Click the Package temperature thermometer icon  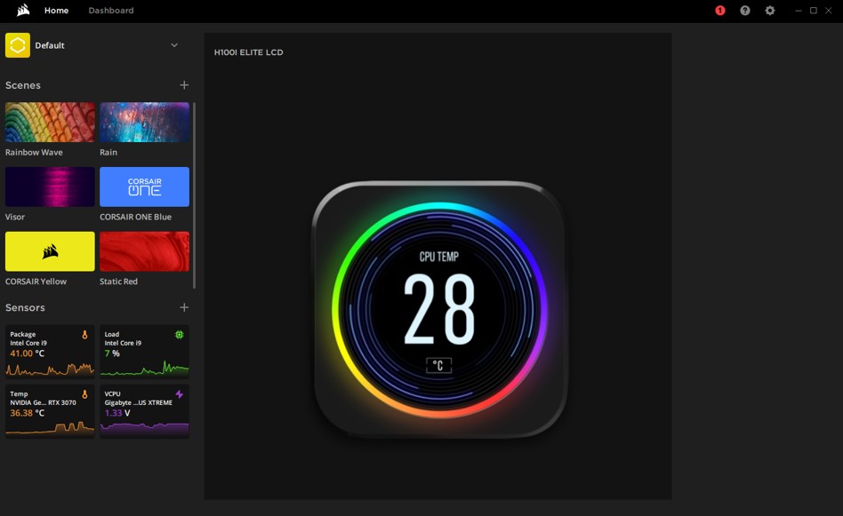click(x=84, y=335)
